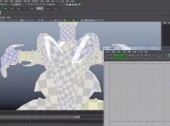This screenshot has width=170, height=126.
Task: Toggle the viewport exposure green icon
Action: (x=65, y=20)
